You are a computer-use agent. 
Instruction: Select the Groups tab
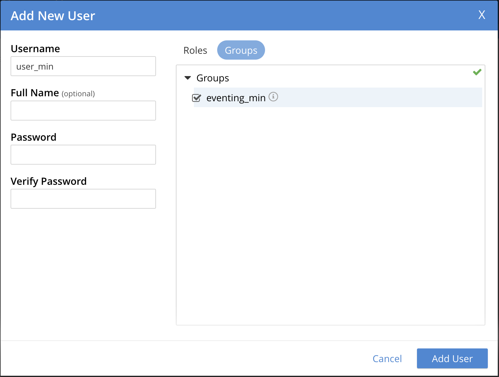point(241,50)
